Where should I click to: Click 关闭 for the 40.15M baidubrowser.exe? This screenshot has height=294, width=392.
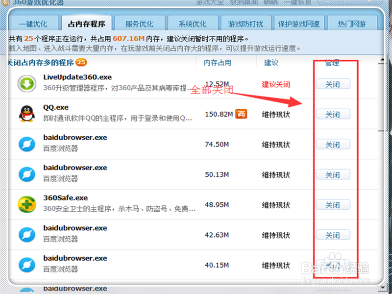click(x=333, y=265)
